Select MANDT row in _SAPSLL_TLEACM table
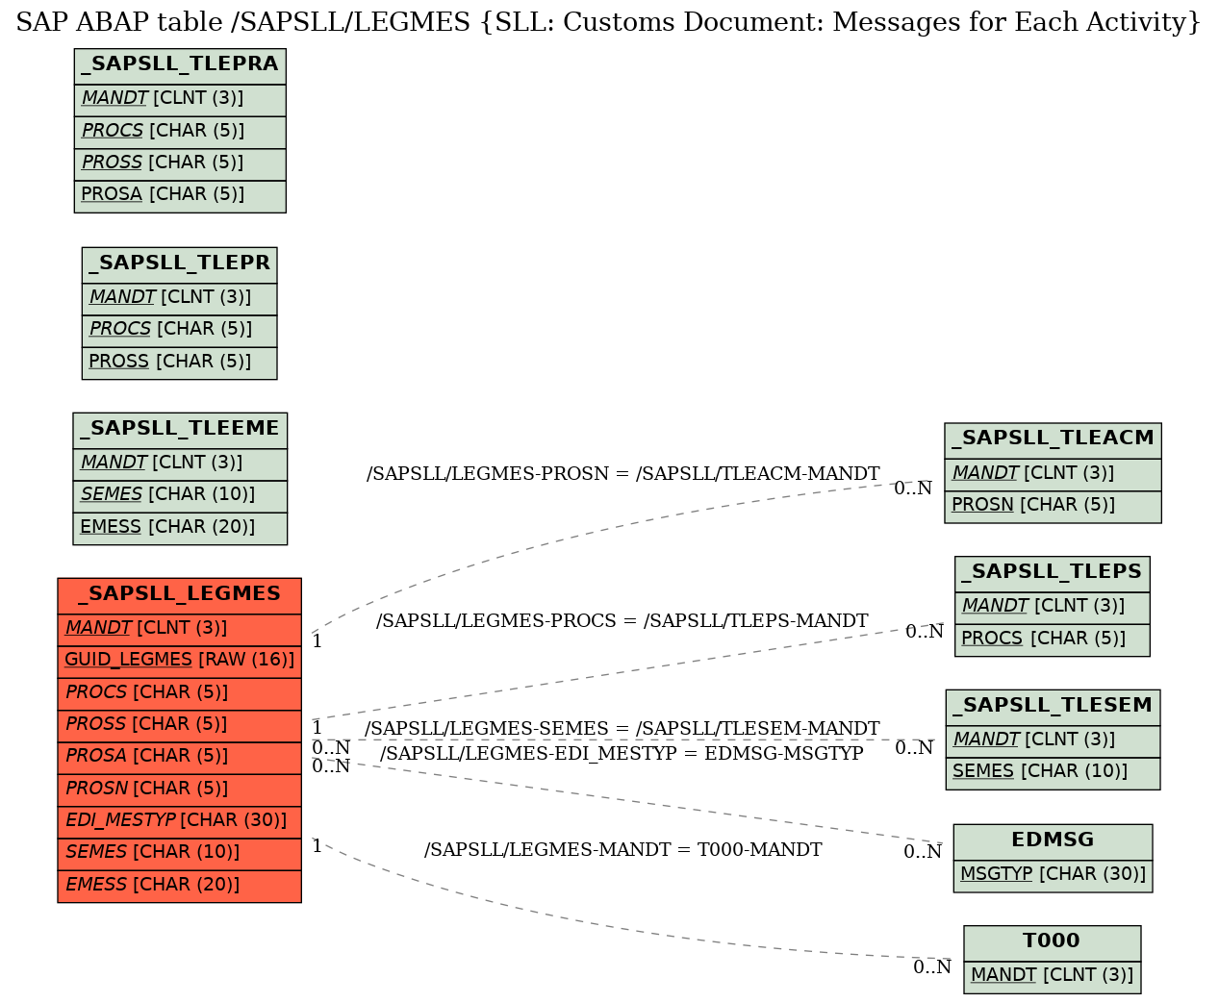The width and height of the screenshot is (1219, 1003). [x=1053, y=475]
